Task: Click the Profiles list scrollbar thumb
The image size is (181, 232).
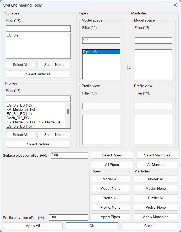Action: tap(68, 112)
